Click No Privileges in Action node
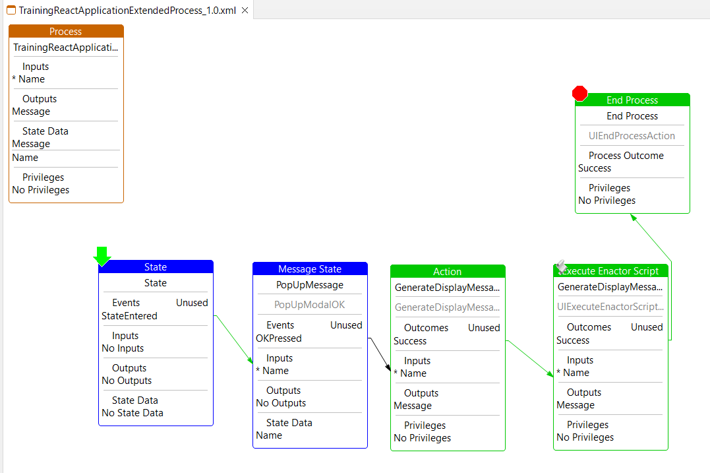This screenshot has width=710, height=473. [423, 438]
